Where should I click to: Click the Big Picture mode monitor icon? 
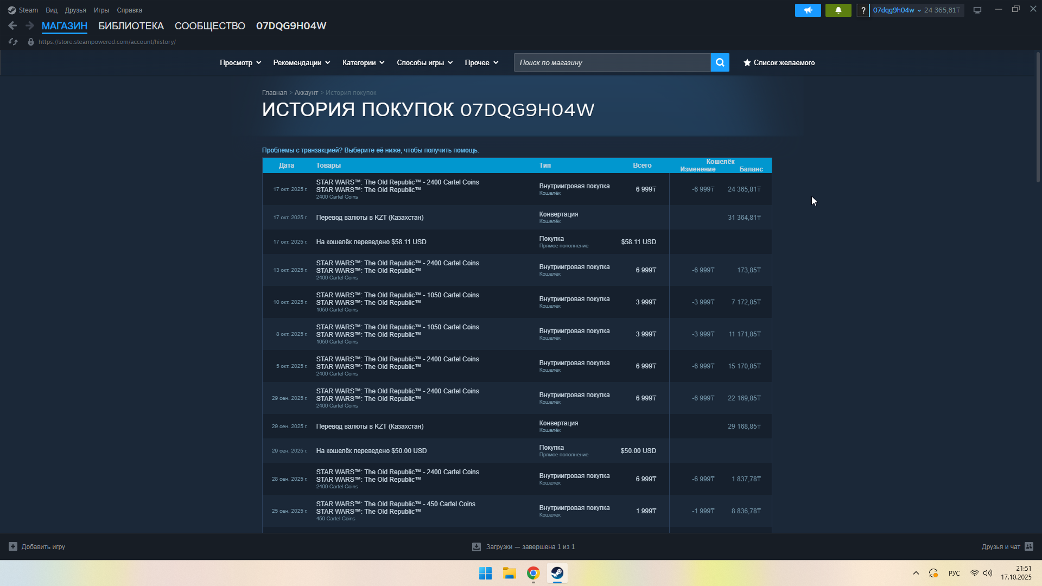point(977,10)
